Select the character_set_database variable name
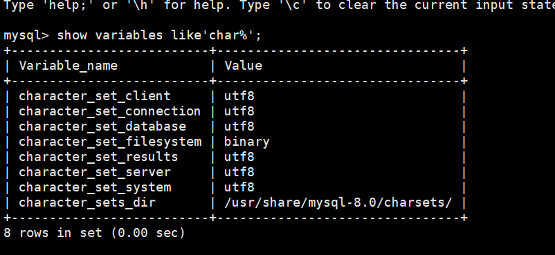 point(102,126)
